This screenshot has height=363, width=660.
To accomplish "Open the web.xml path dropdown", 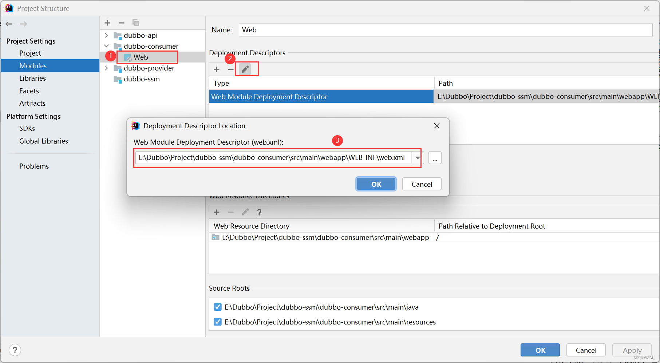I will [417, 157].
